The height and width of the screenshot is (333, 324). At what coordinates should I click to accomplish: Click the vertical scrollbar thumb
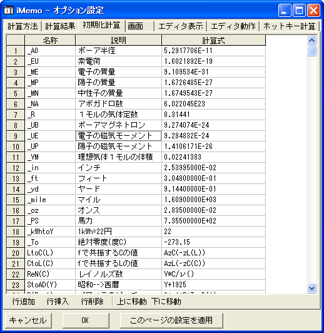(311, 51)
